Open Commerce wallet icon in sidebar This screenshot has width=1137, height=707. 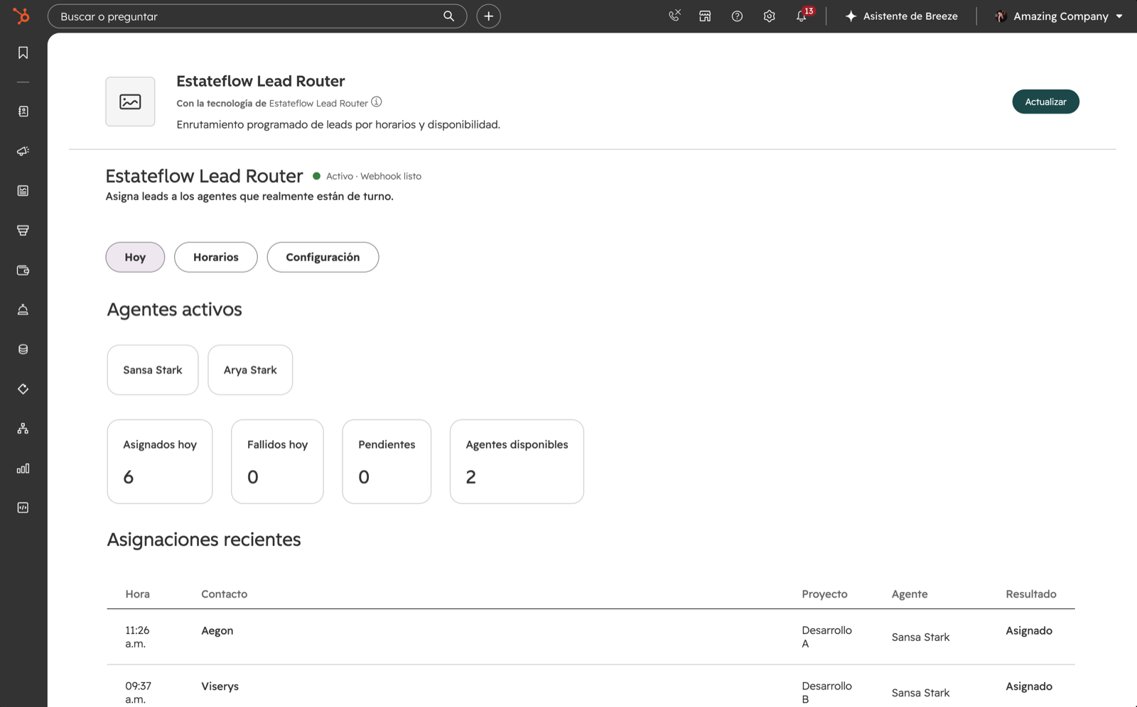coord(23,270)
